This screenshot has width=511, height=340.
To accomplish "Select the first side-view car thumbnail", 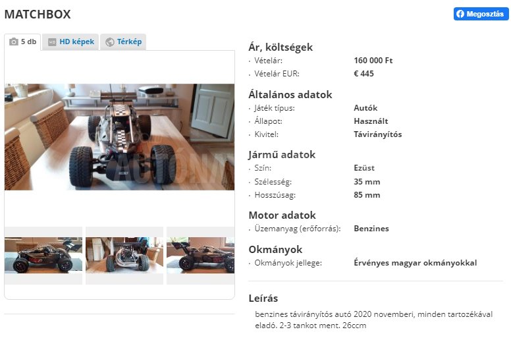I will [43, 255].
